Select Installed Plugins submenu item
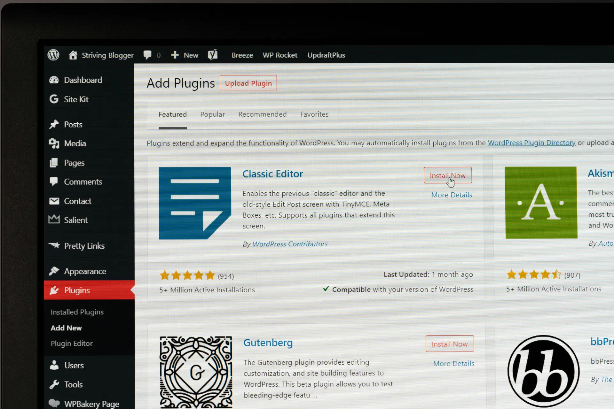This screenshot has height=409, width=614. click(x=77, y=312)
